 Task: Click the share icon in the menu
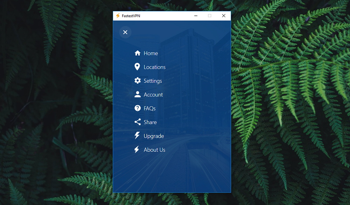pyautogui.click(x=138, y=122)
